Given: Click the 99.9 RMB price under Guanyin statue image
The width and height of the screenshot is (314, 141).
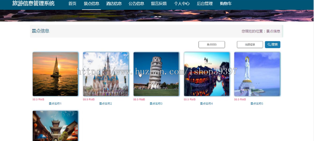Looking at the screenshot, I should [x=240, y=99].
